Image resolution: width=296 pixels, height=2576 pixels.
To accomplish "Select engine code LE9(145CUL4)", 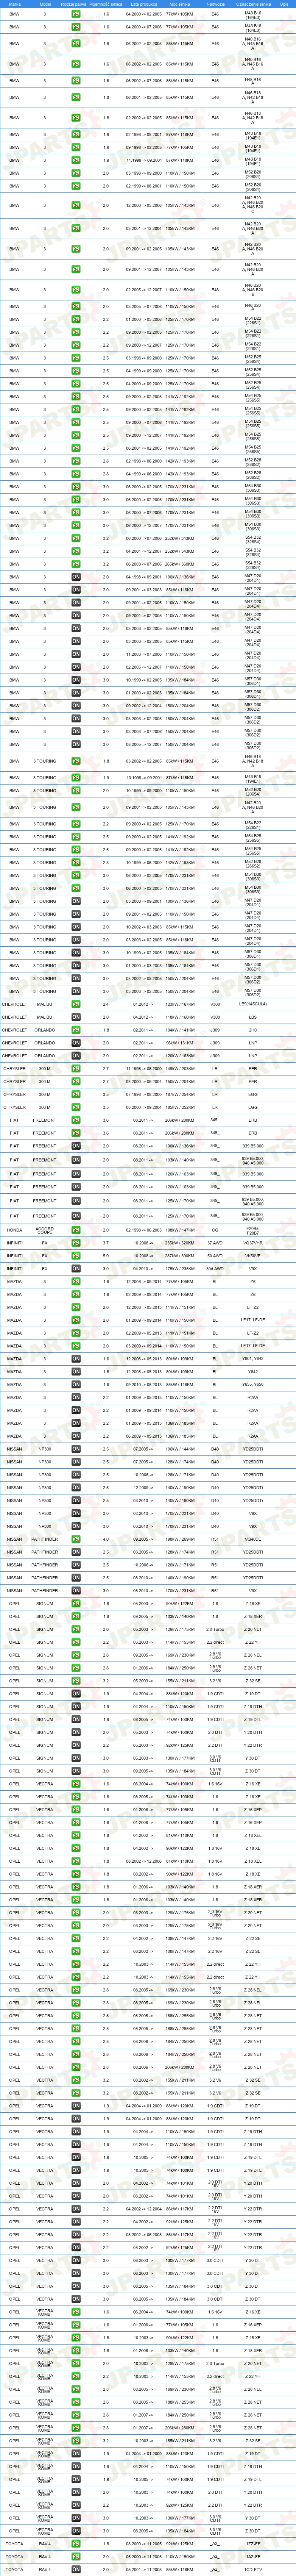I will 253,1004.
